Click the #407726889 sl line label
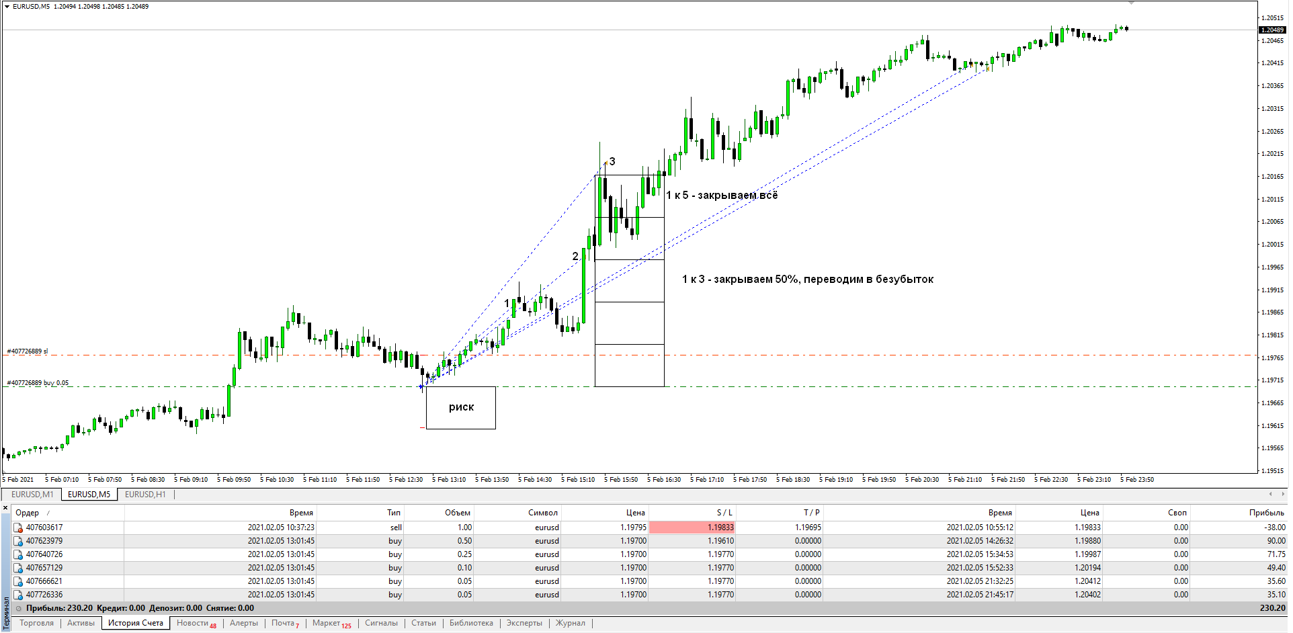1293x633 pixels. coord(28,351)
